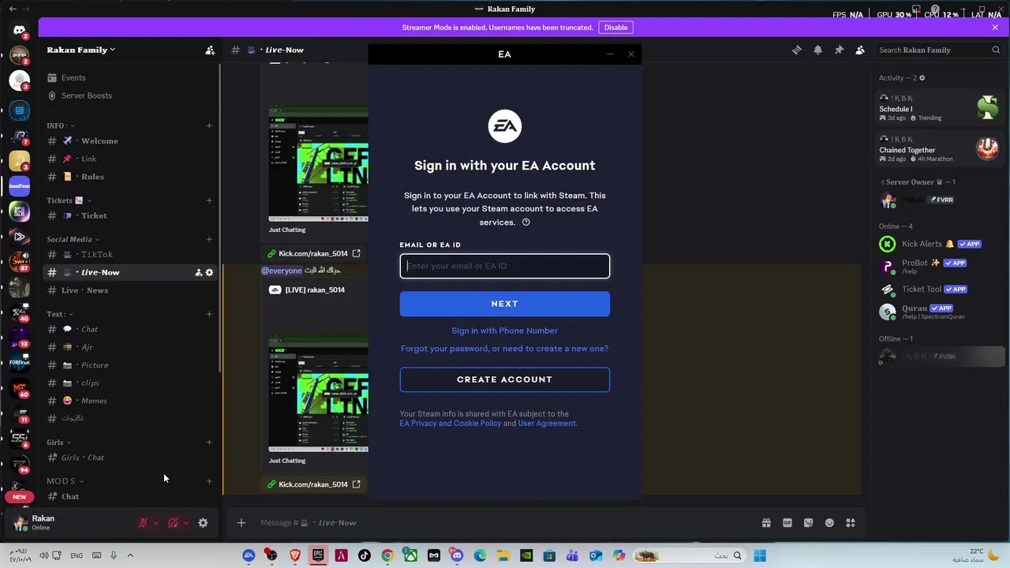Open User Settings gear next to Rakan
Viewport: 1010px width, 568px height.
pyautogui.click(x=203, y=522)
